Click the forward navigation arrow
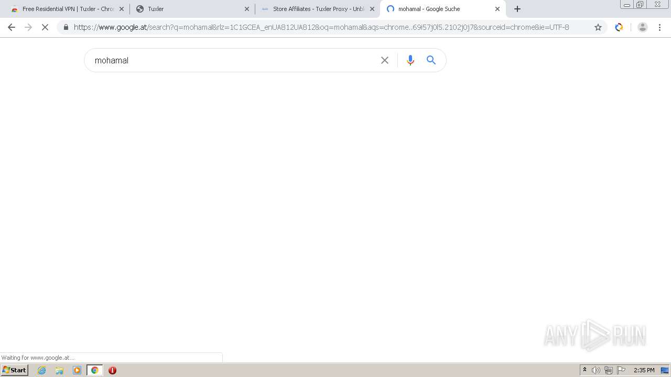Image resolution: width=671 pixels, height=377 pixels. click(28, 27)
